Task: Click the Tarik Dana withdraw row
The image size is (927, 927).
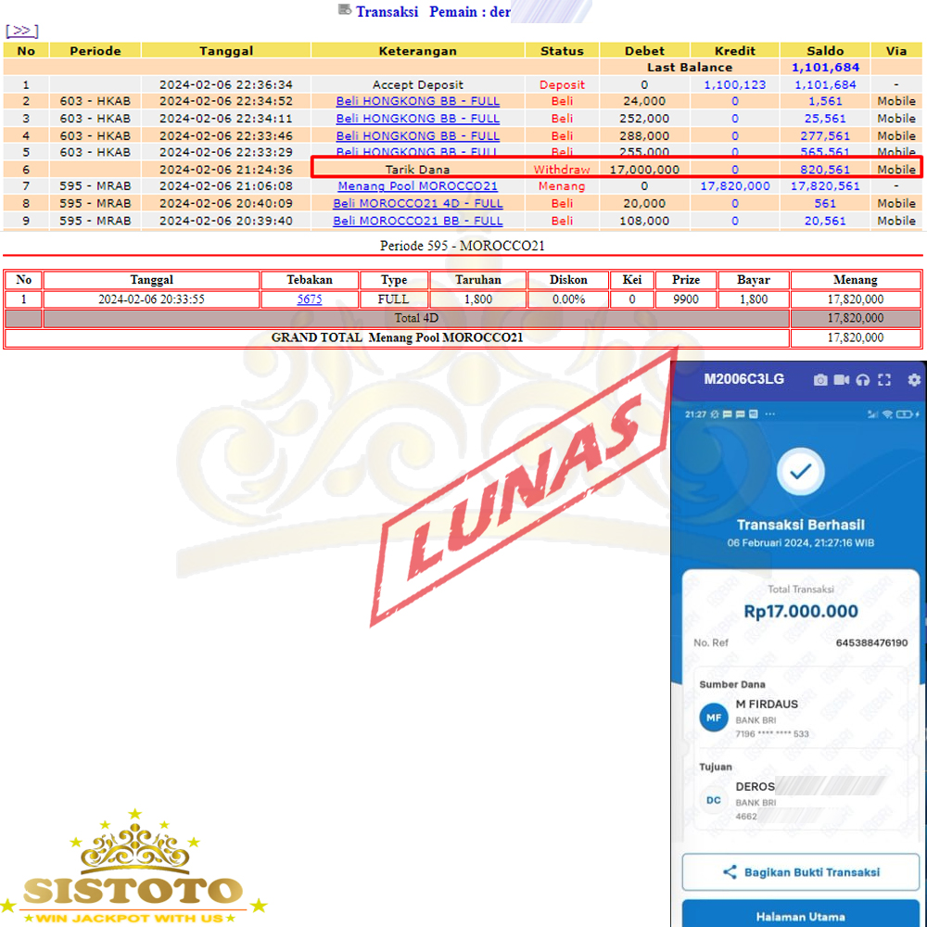Action: pyautogui.click(x=417, y=170)
